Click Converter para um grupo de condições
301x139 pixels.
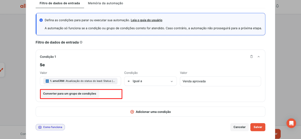click(x=69, y=94)
